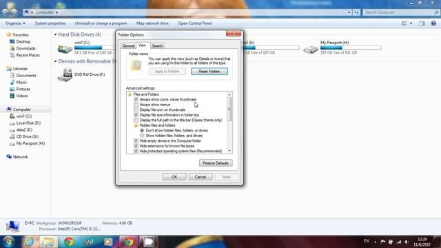Screen dimensions: 441x248
Task: Click the arrow after Computer in the address bar
Action: pos(57,12)
